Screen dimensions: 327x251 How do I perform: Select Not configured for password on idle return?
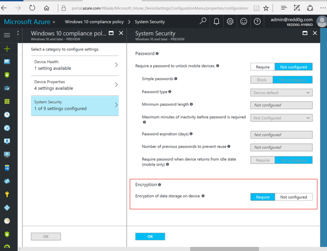pyautogui.click(x=293, y=160)
